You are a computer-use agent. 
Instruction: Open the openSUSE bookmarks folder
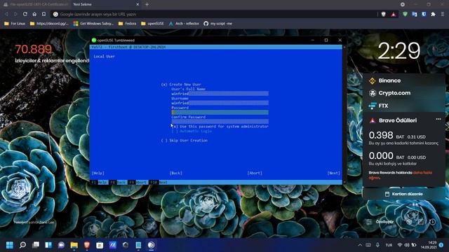click(x=152, y=23)
